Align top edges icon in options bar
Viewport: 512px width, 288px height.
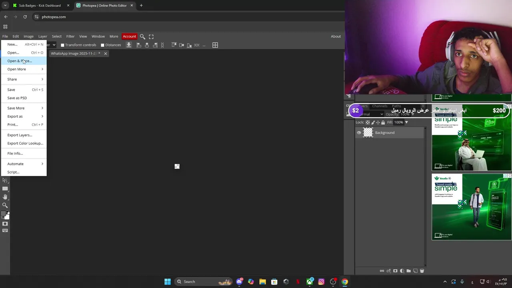click(x=174, y=45)
